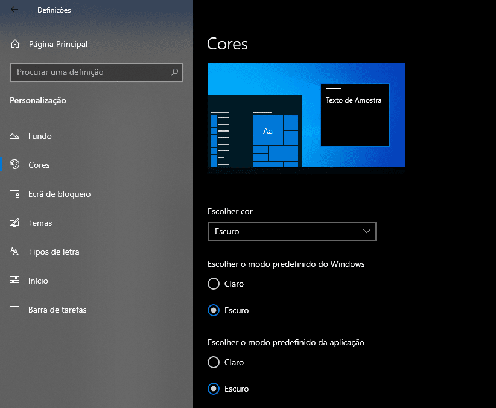This screenshot has width=496, height=408.
Task: Select Escuro for the application mode
Action: click(x=214, y=389)
